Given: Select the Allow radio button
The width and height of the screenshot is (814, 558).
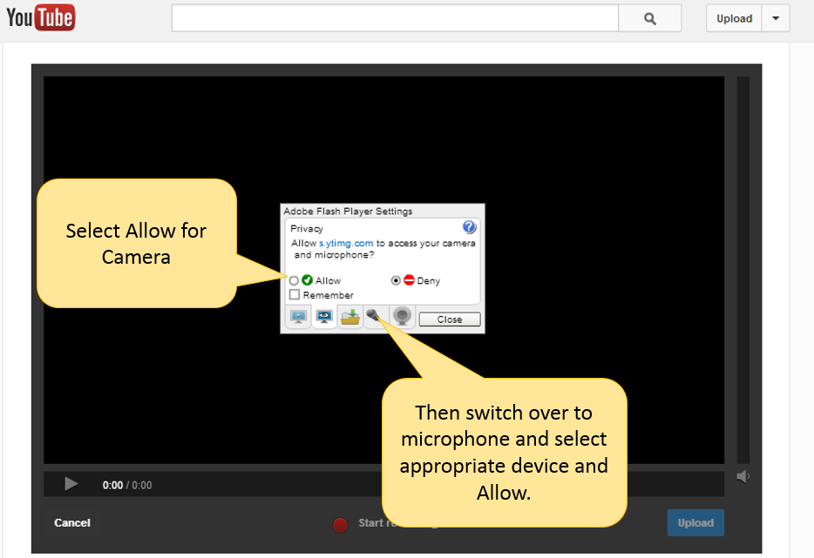Looking at the screenshot, I should 294,279.
